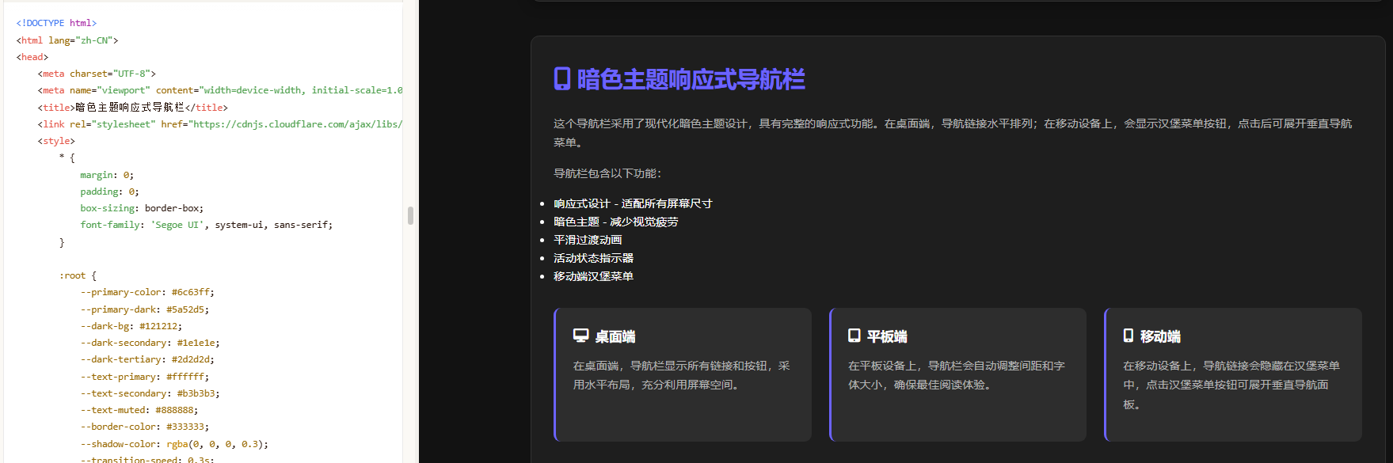Place cursor on the <!DOCTYPE html> line
This screenshot has width=1393, height=463.
coord(56,23)
